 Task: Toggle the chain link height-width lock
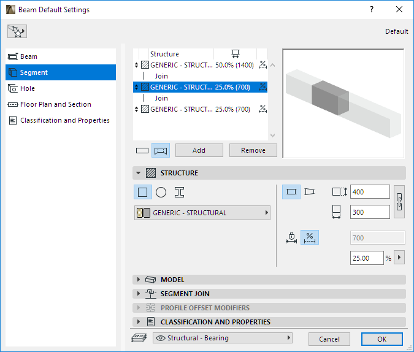click(399, 202)
